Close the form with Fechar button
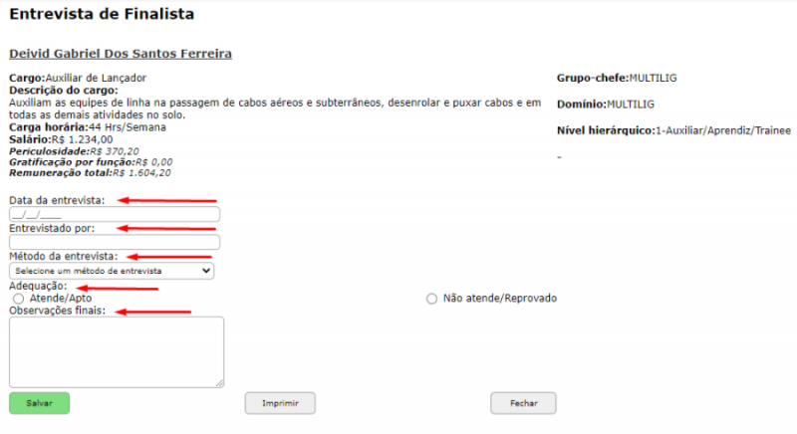The width and height of the screenshot is (797, 434). tap(523, 403)
